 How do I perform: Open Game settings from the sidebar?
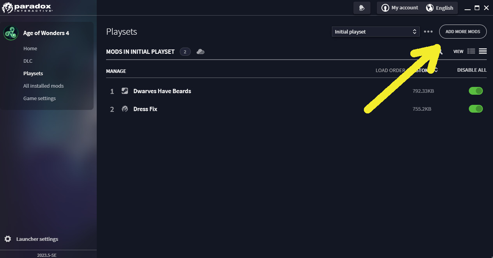(x=39, y=98)
